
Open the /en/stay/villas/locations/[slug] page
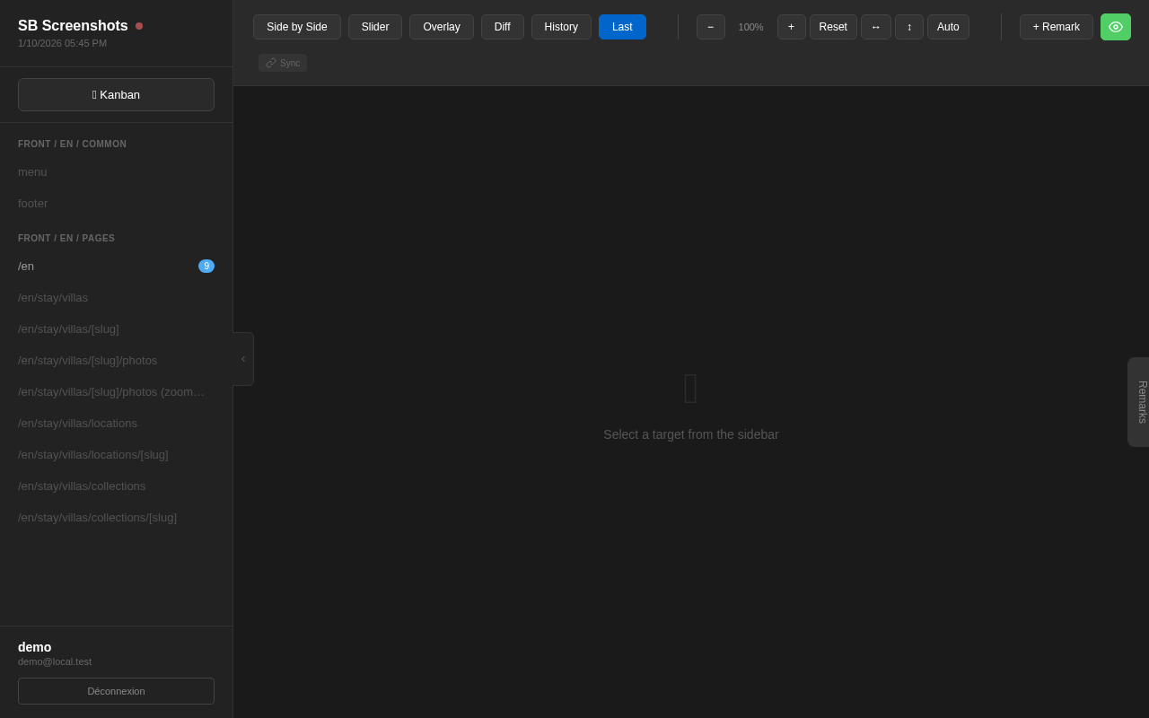[117, 455]
